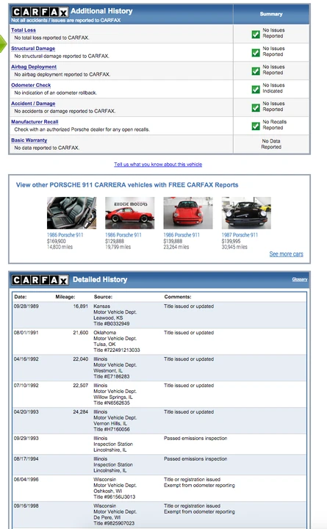Click the CARFAX logo in Additional History header
Viewport: 327px width, 529px height.
(40, 12)
